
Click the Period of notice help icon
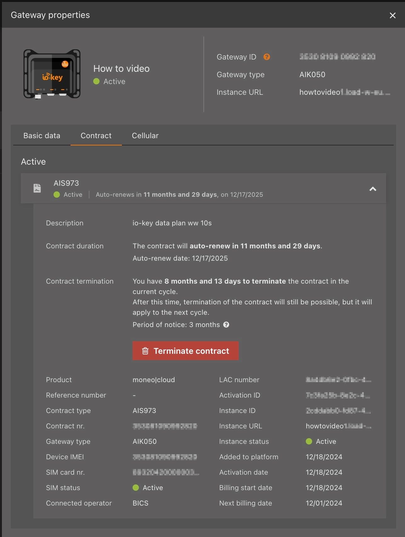coord(226,325)
